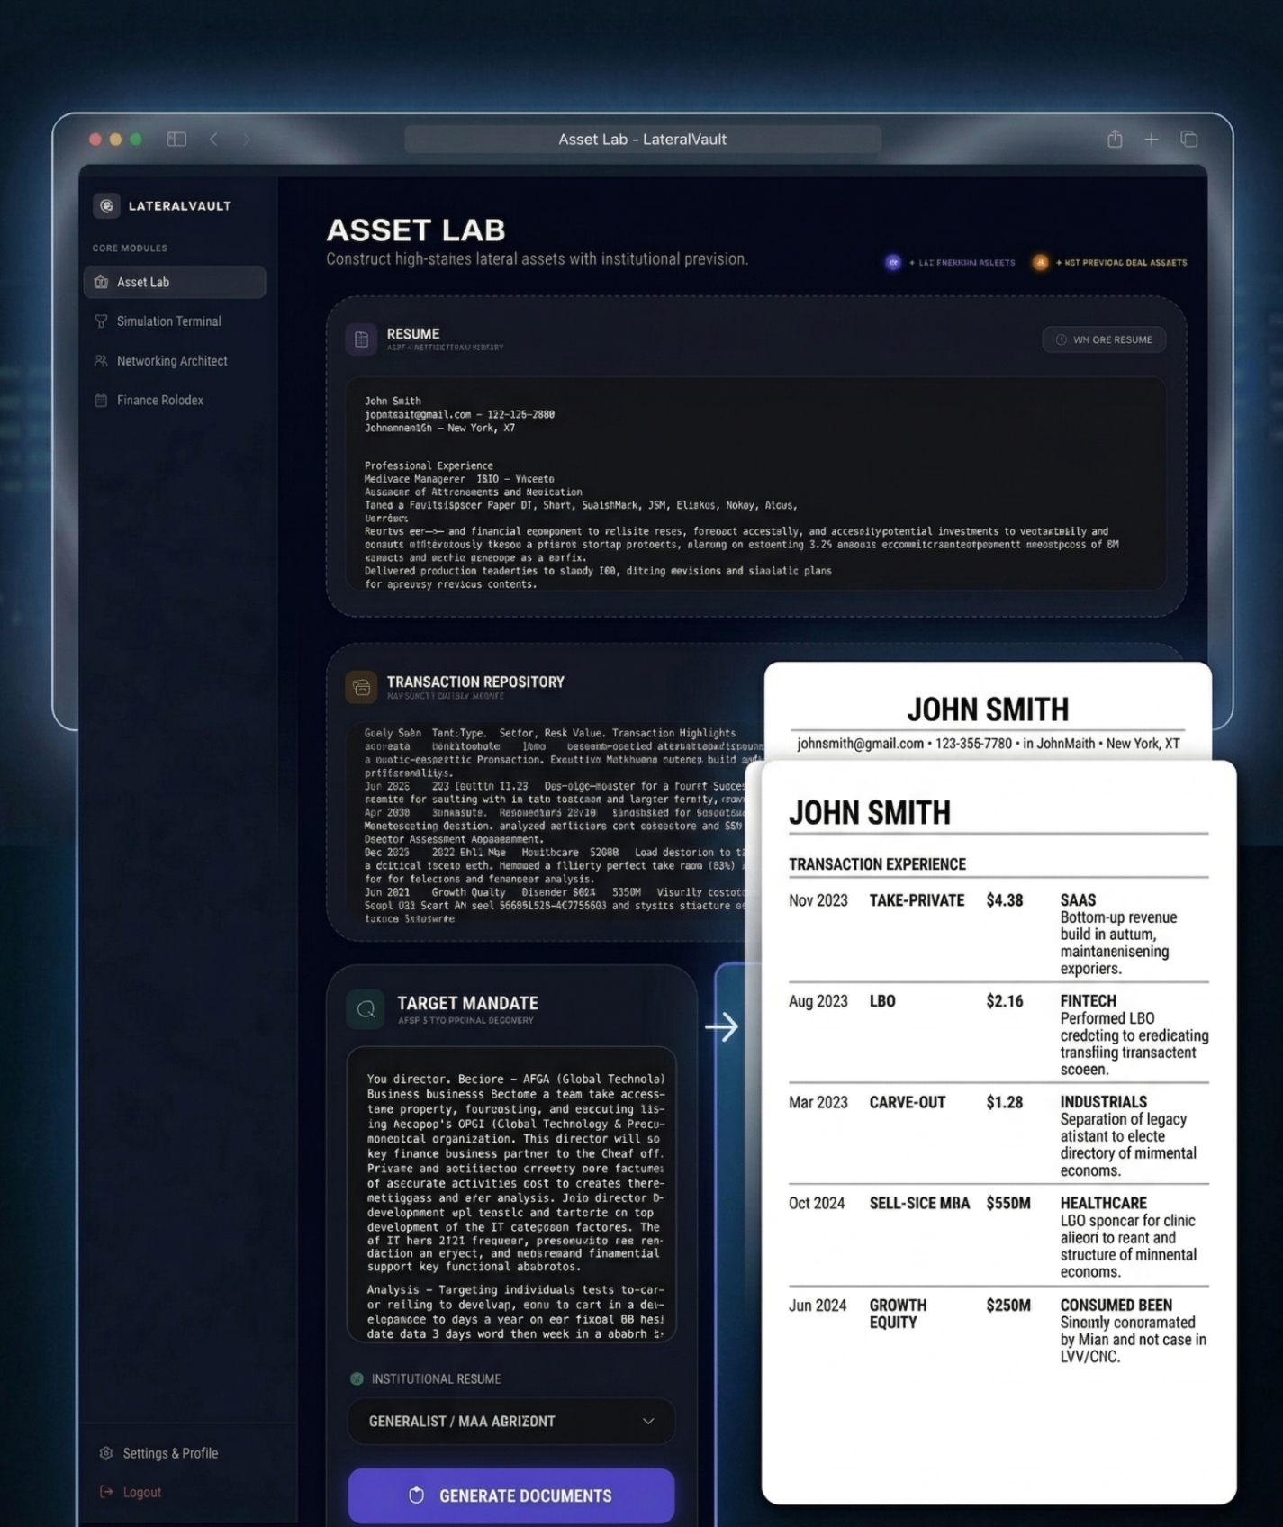Click the browser share icon
Image resolution: width=1283 pixels, height=1527 pixels.
click(x=1115, y=139)
